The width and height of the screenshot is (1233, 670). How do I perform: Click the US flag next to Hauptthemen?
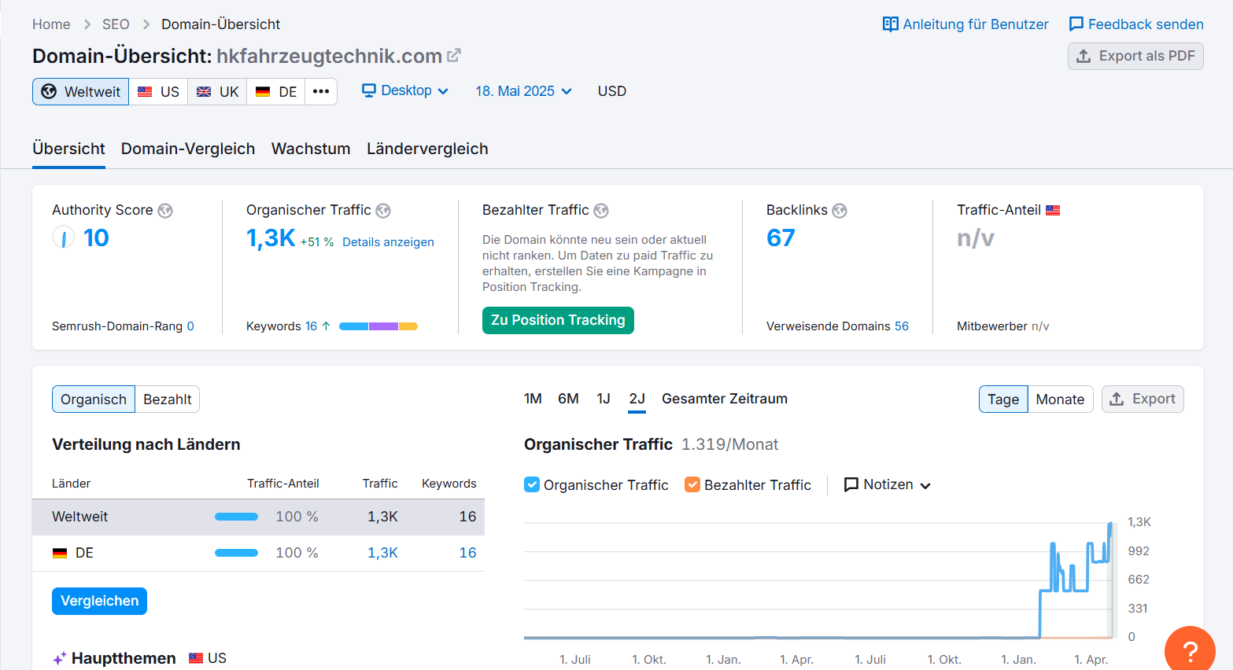[196, 658]
